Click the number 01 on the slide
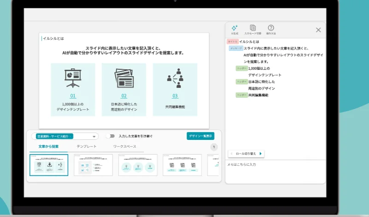This screenshot has width=369, height=217. tap(73, 96)
